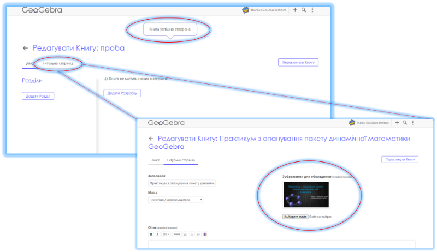Select 'Титульна сторінка' tab in front window
Image resolution: width=437 pixels, height=252 pixels.
(181, 160)
